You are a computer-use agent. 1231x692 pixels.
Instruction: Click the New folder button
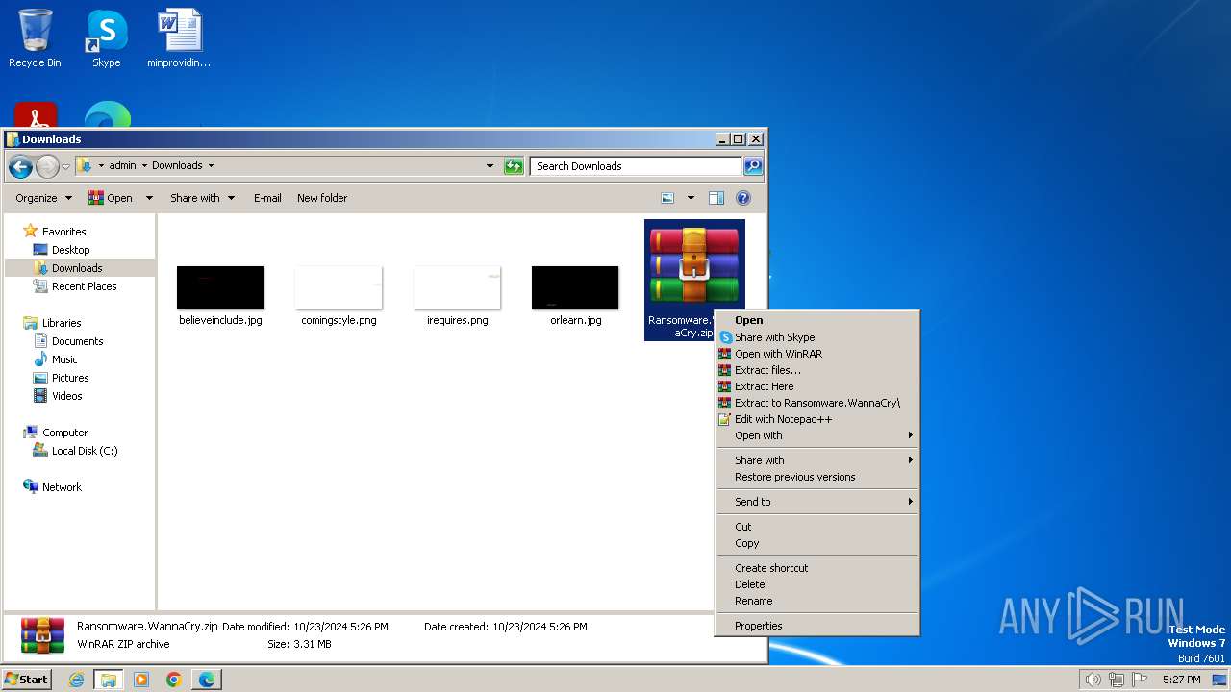point(322,198)
